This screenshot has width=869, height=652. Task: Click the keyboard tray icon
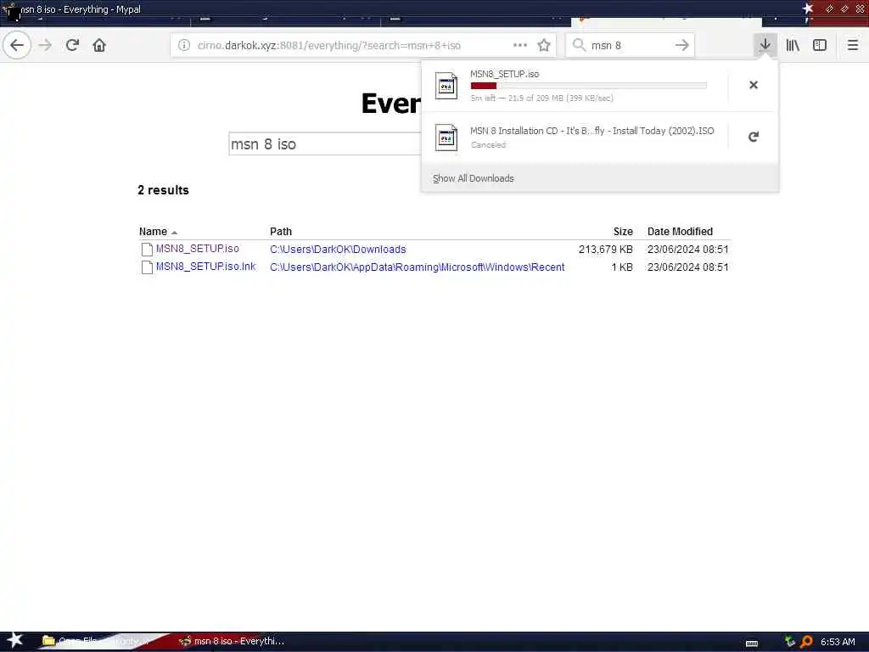pyautogui.click(x=752, y=644)
